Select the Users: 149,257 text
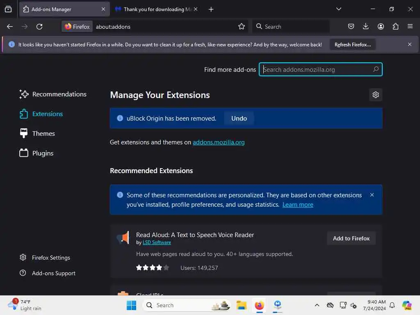 (199, 268)
